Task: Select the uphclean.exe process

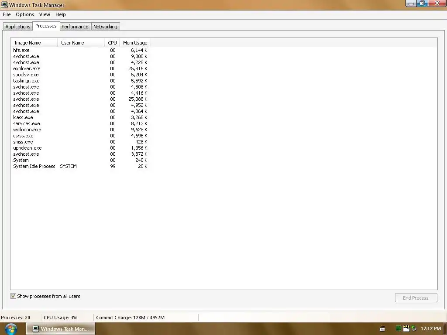Action: coord(80,148)
